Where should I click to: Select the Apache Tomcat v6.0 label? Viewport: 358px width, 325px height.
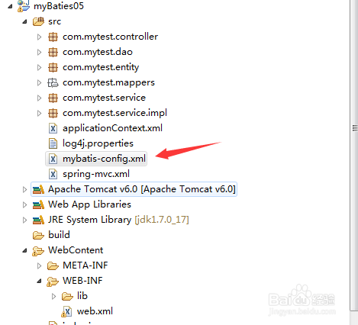[142, 189]
